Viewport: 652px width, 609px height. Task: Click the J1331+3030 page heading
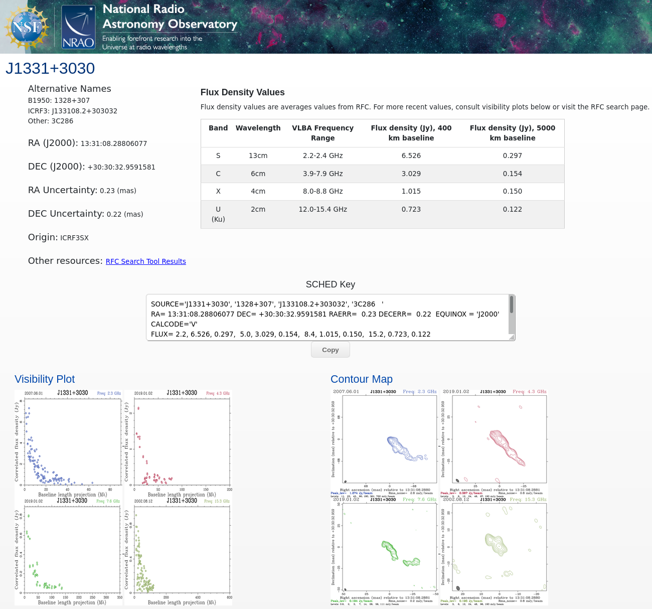point(50,69)
